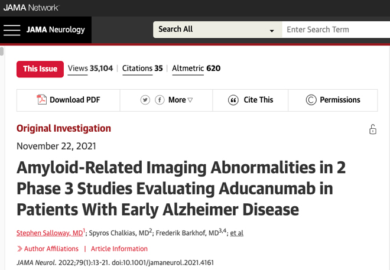
Task: Open the Article Information link
Action: 119,249
